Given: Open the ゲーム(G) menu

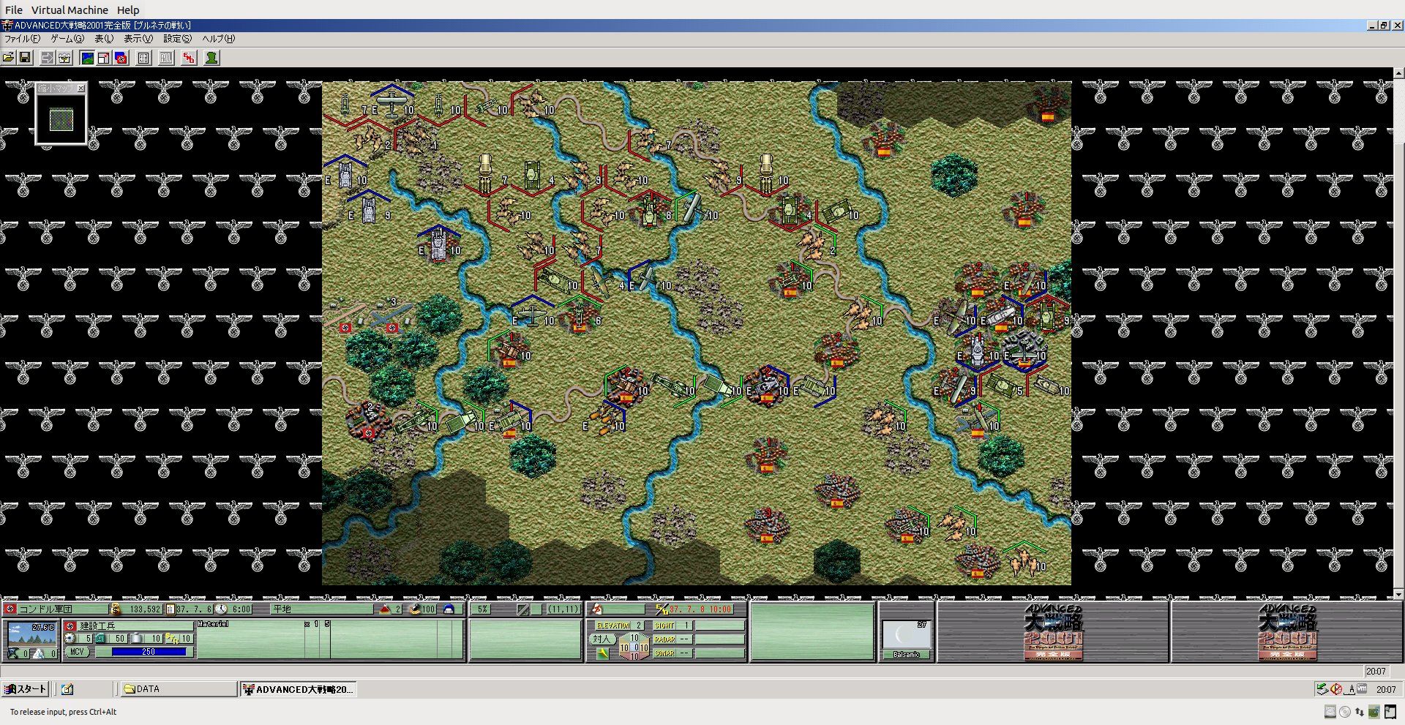Looking at the screenshot, I should tap(67, 39).
